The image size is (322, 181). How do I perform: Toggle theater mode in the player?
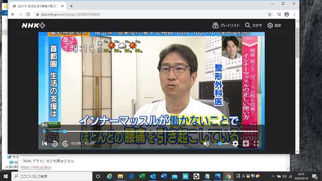click(x=246, y=143)
